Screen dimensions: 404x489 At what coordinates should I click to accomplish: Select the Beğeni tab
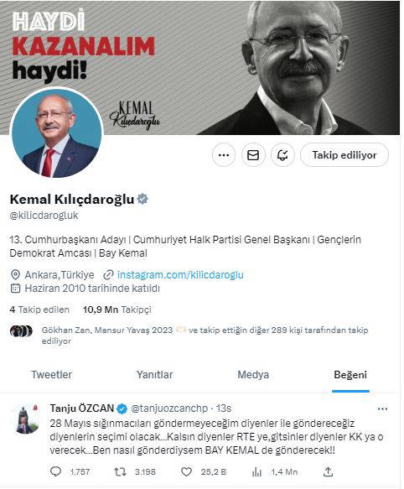[350, 375]
